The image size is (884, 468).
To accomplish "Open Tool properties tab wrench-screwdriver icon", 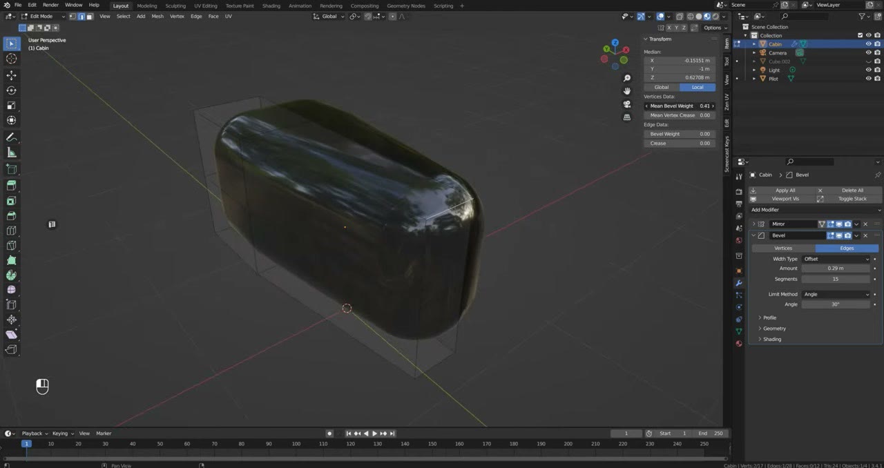I will (x=739, y=177).
